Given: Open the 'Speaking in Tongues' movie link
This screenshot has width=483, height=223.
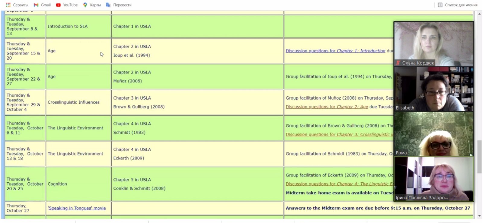Looking at the screenshot, I should pos(77,208).
